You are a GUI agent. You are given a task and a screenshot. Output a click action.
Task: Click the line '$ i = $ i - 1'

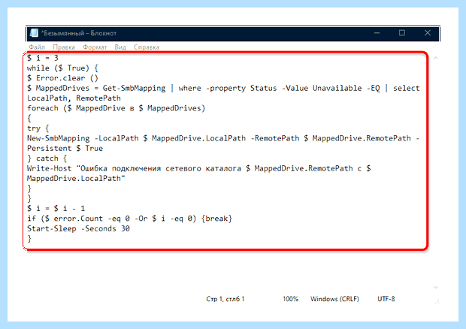(56, 209)
